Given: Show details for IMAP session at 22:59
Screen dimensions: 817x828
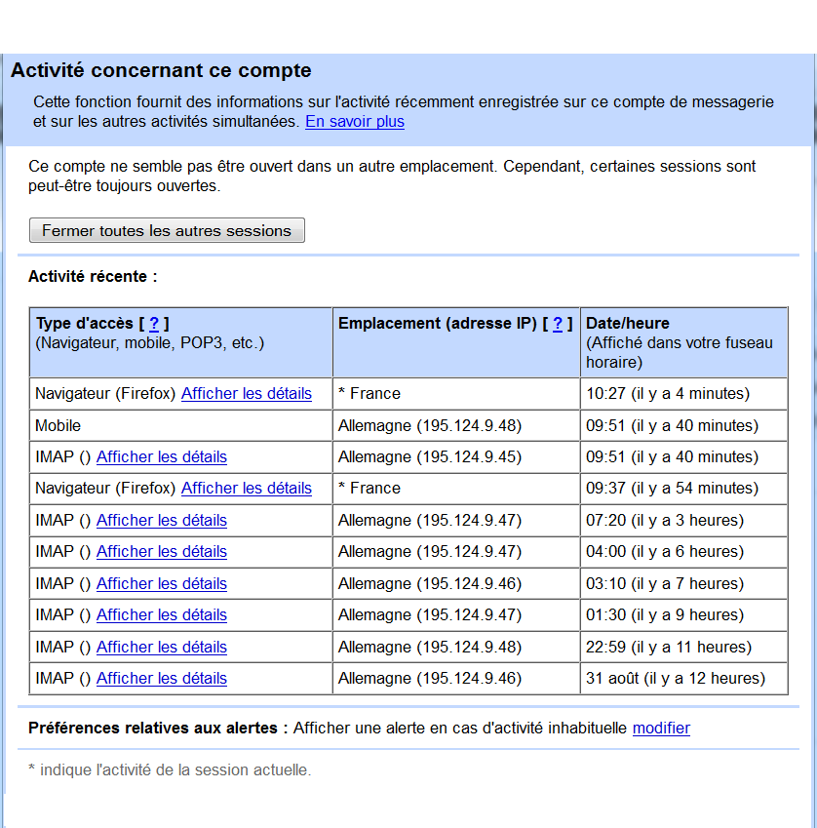Looking at the screenshot, I should [162, 647].
